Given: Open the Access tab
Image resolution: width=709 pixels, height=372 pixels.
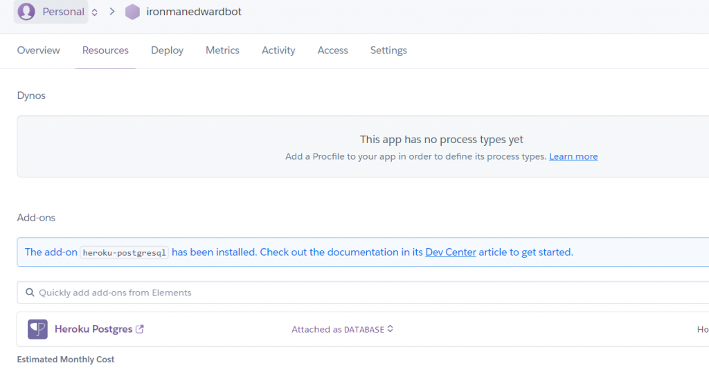Looking at the screenshot, I should click(333, 50).
